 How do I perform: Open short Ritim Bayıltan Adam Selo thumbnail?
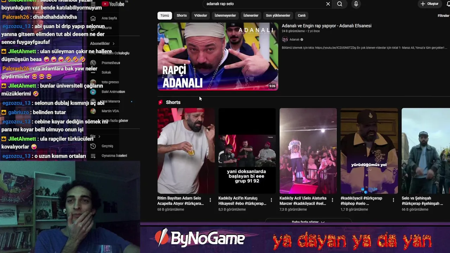pyautogui.click(x=186, y=151)
